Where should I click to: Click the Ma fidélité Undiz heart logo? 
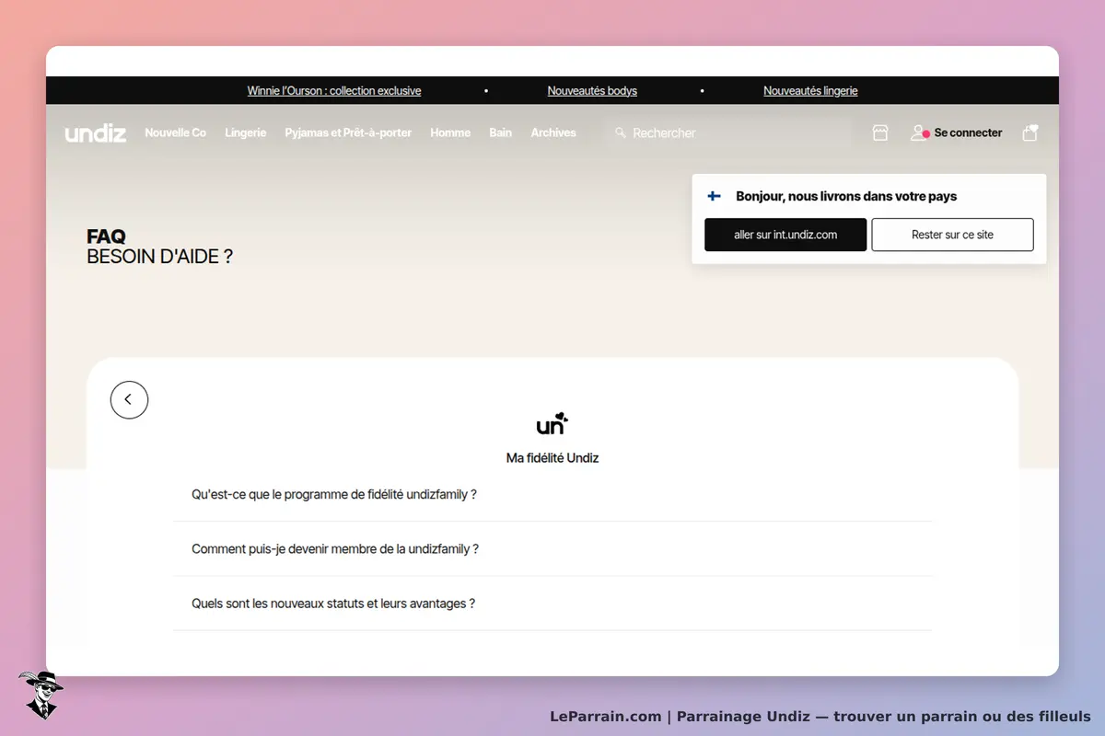click(x=552, y=423)
